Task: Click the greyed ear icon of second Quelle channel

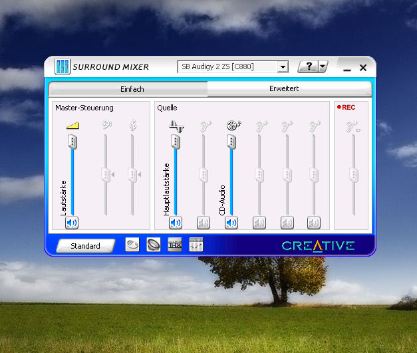Action: coord(206,126)
